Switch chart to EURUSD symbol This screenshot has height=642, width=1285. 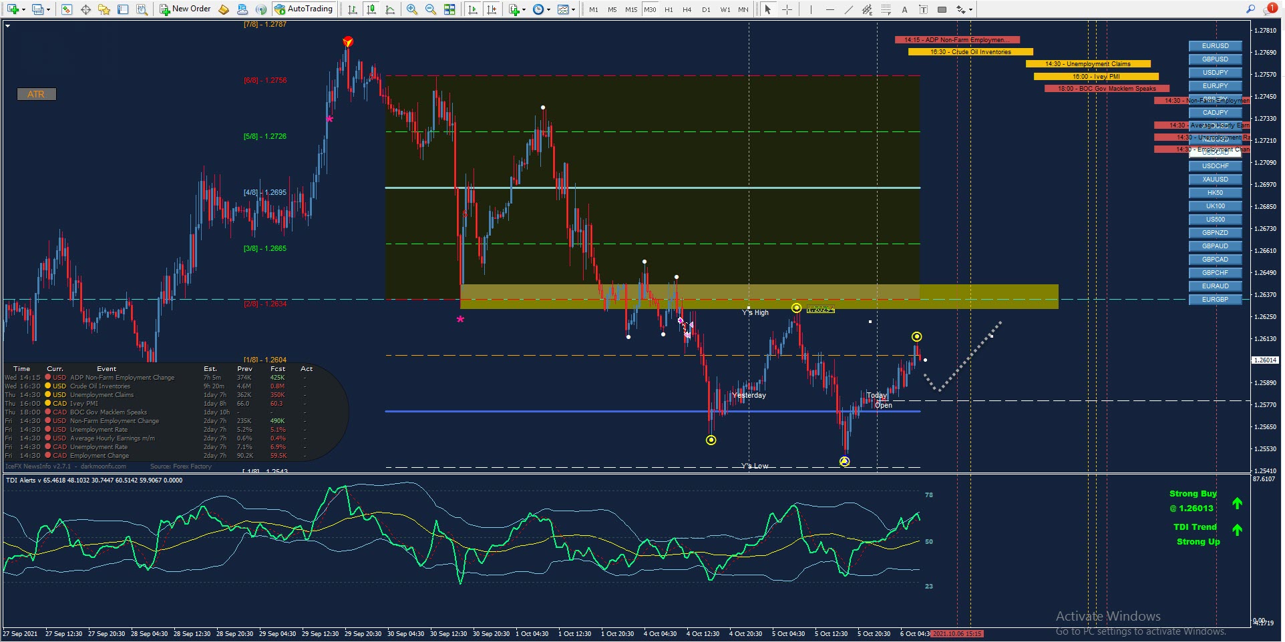coord(1215,46)
